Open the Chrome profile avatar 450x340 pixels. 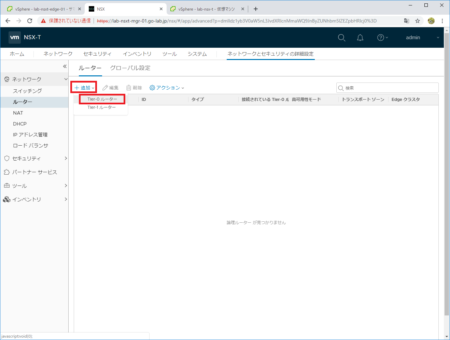pyautogui.click(x=431, y=21)
